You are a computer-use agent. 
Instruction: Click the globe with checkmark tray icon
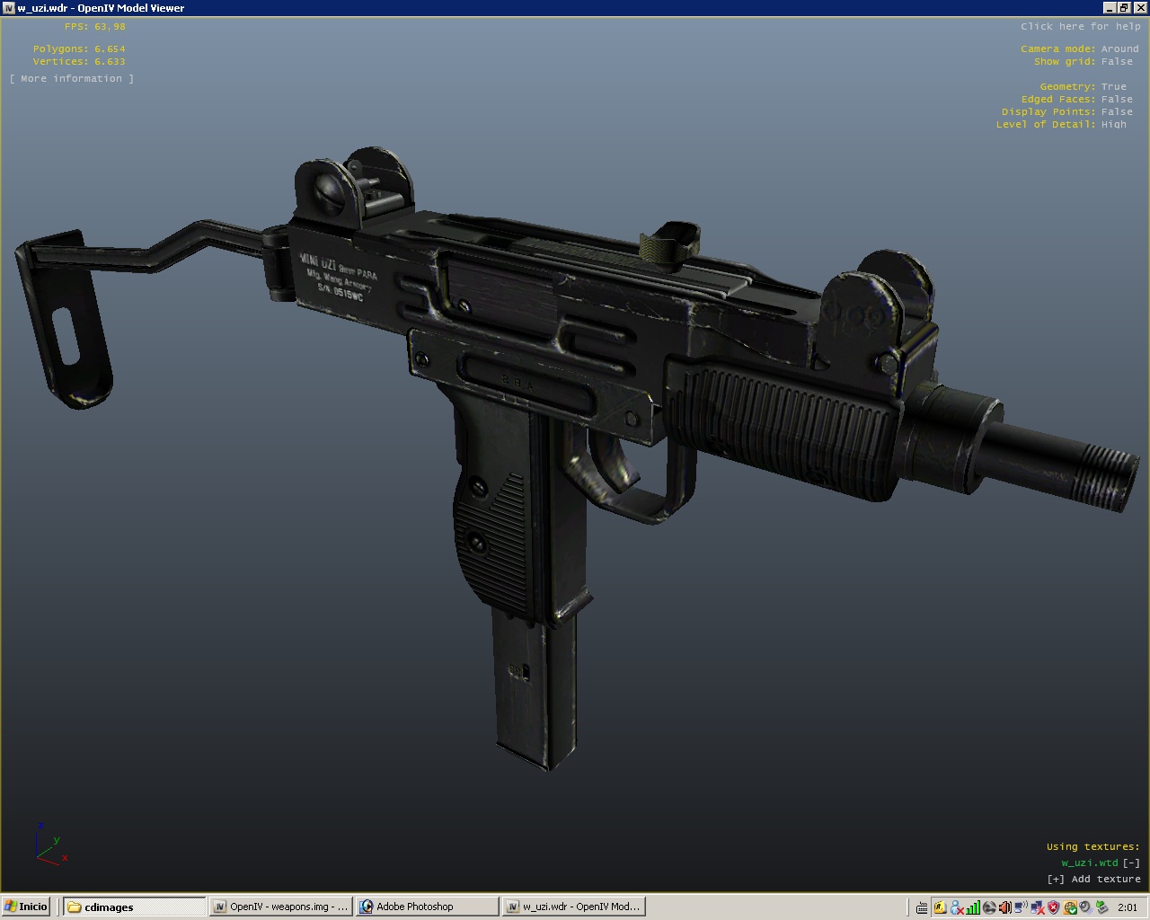pyautogui.click(x=1070, y=907)
